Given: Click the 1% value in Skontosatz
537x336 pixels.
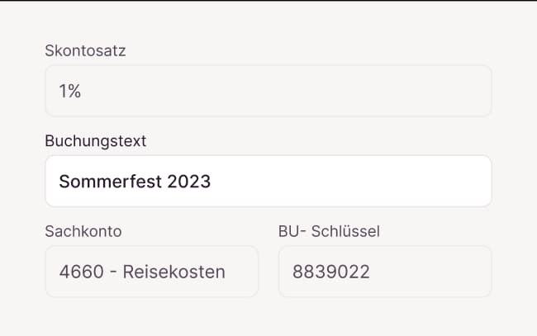Looking at the screenshot, I should (69, 91).
